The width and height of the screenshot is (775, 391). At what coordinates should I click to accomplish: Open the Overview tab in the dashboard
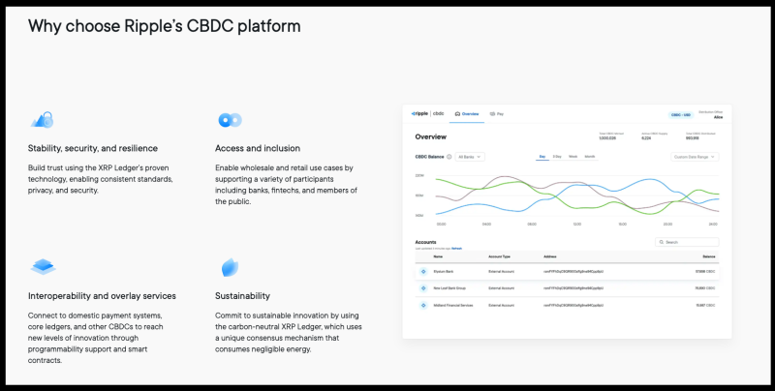(x=467, y=114)
